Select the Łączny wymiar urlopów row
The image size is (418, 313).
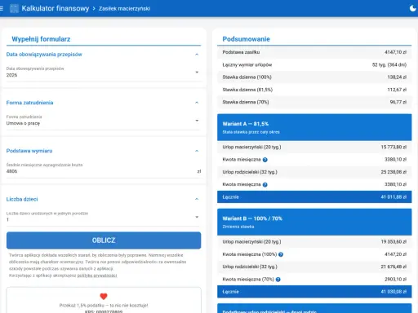point(314,64)
